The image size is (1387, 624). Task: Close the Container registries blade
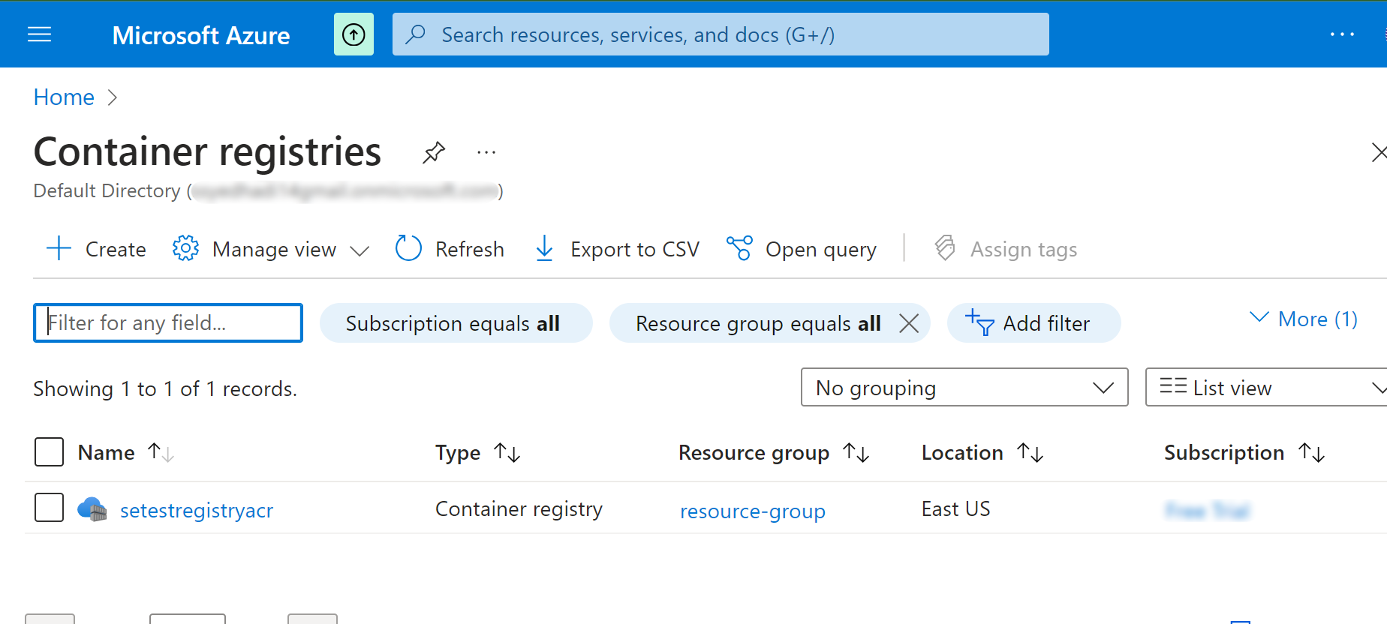1378,152
